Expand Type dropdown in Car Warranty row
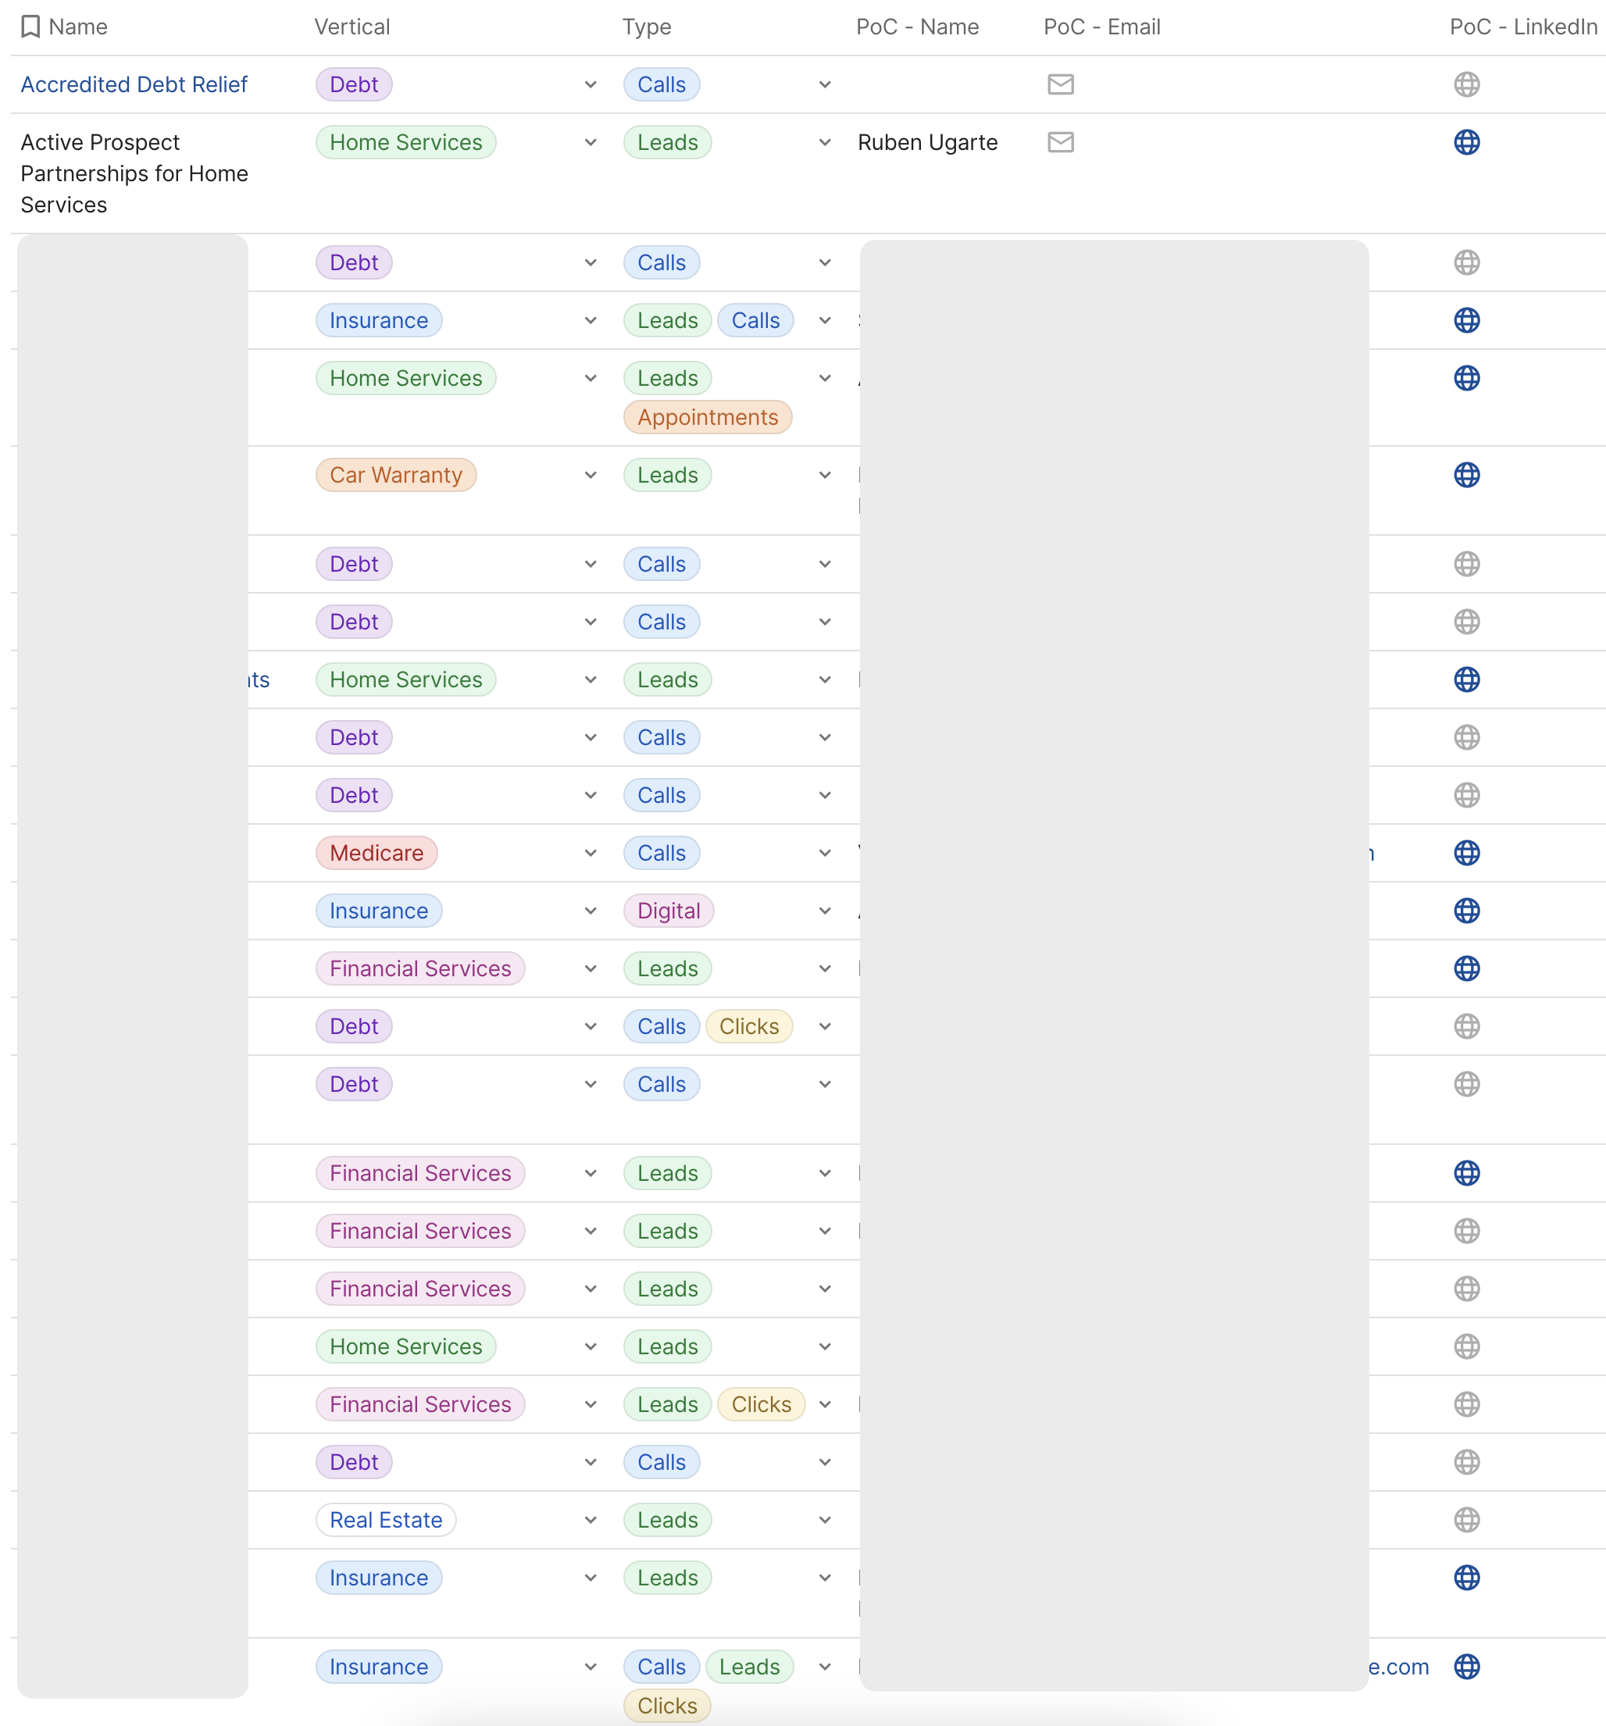 coord(825,475)
